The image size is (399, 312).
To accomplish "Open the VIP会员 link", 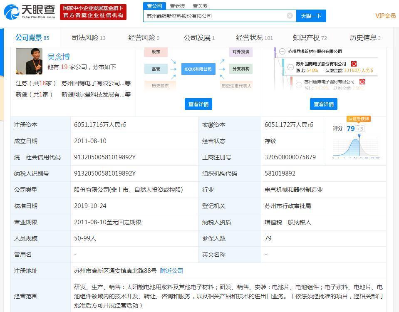I will (385, 16).
